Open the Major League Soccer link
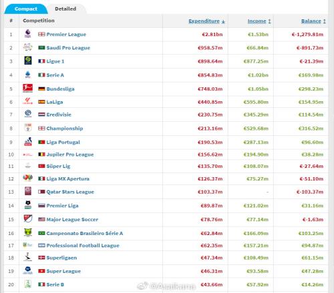Image resolution: width=334 pixels, height=293 pixels. pyautogui.click(x=72, y=219)
